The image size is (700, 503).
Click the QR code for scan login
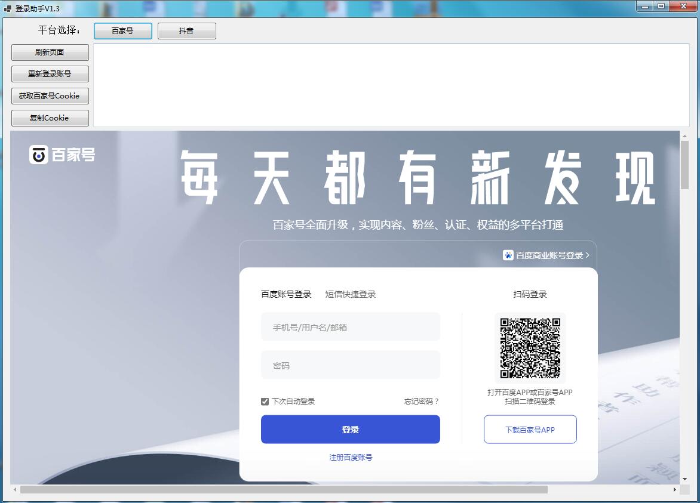(530, 348)
